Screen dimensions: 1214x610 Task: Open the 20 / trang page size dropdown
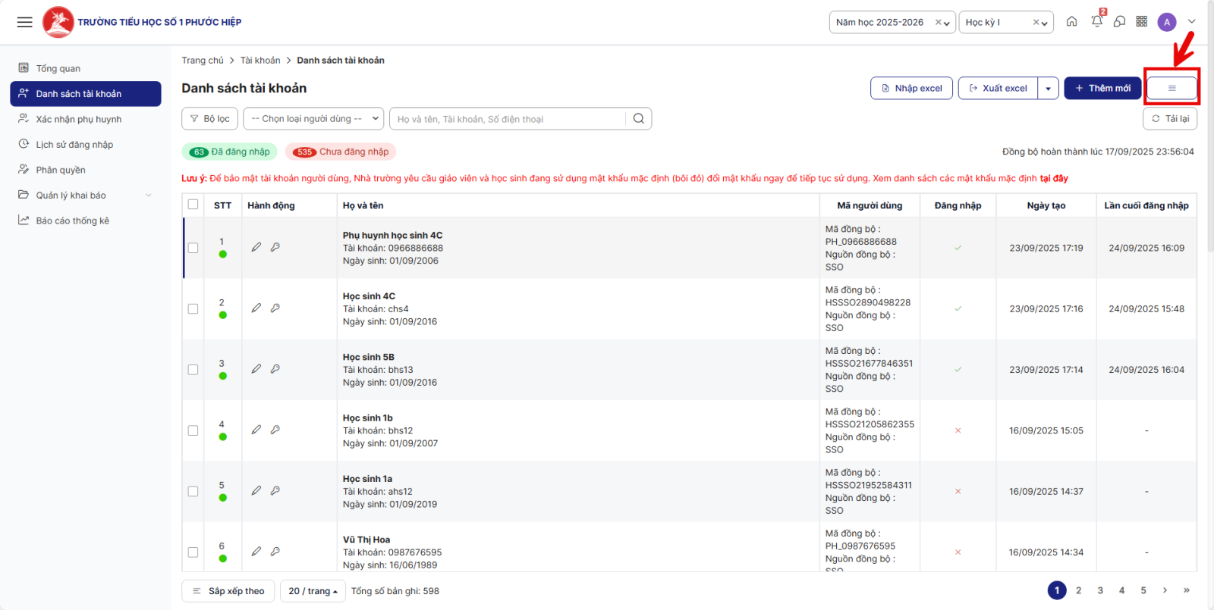313,591
